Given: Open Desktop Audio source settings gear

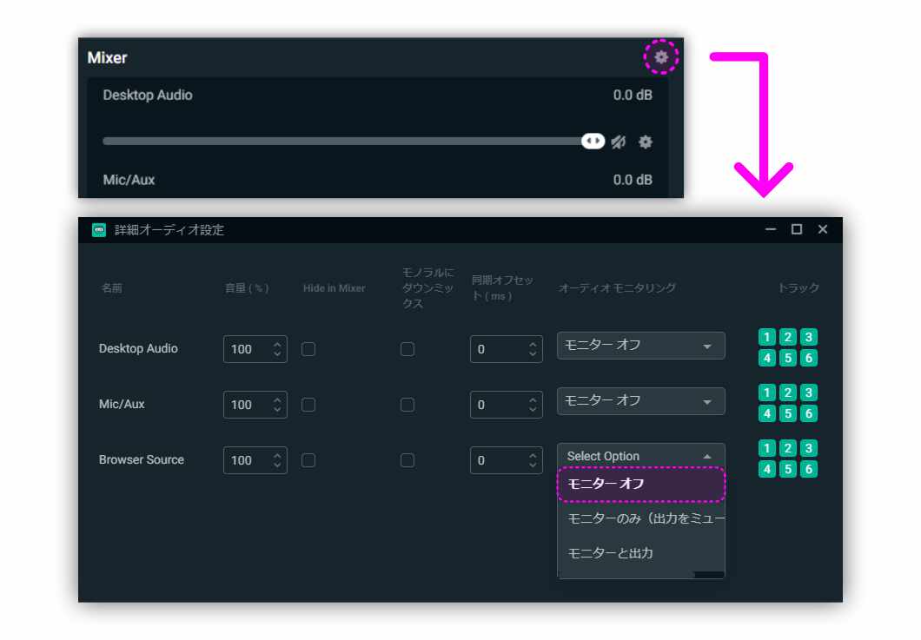Looking at the screenshot, I should click(645, 142).
